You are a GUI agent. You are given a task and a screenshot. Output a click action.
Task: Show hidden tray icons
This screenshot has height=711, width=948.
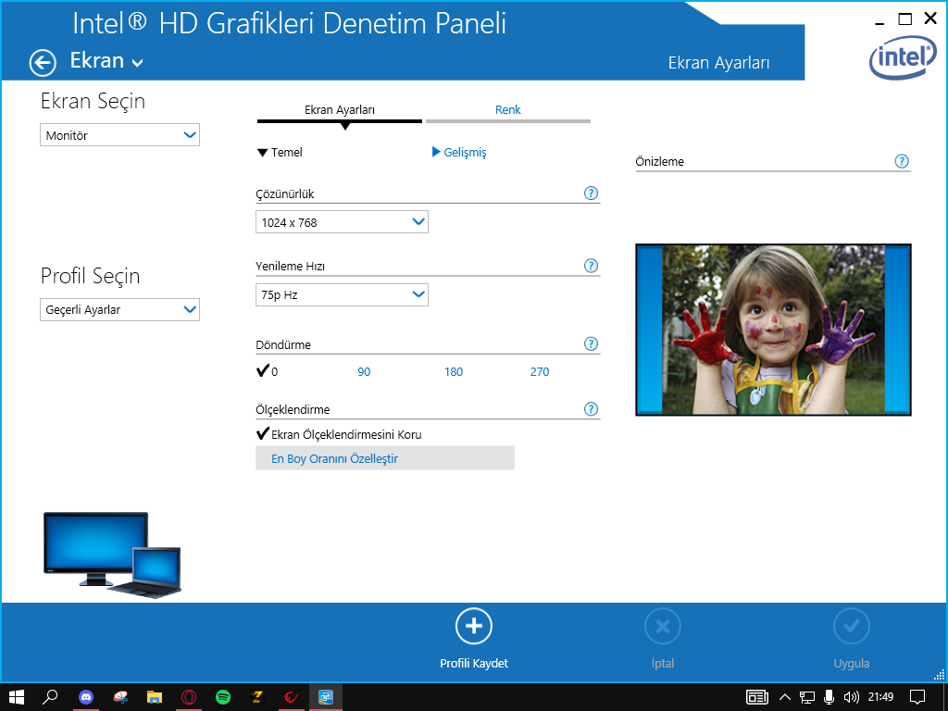click(785, 697)
